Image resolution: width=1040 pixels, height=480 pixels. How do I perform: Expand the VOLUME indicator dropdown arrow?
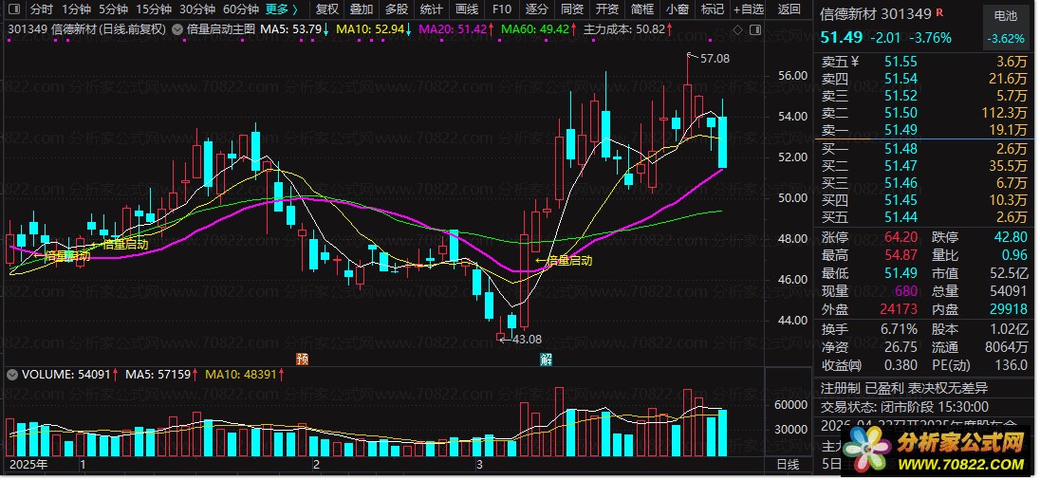click(11, 374)
